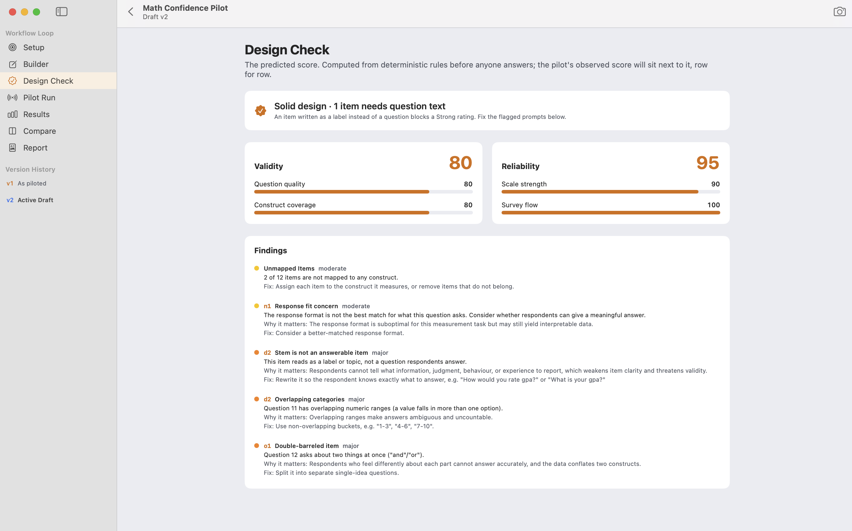Click 'Fix: Use non-overlapping buckets' line
The height and width of the screenshot is (531, 852).
pos(349,426)
